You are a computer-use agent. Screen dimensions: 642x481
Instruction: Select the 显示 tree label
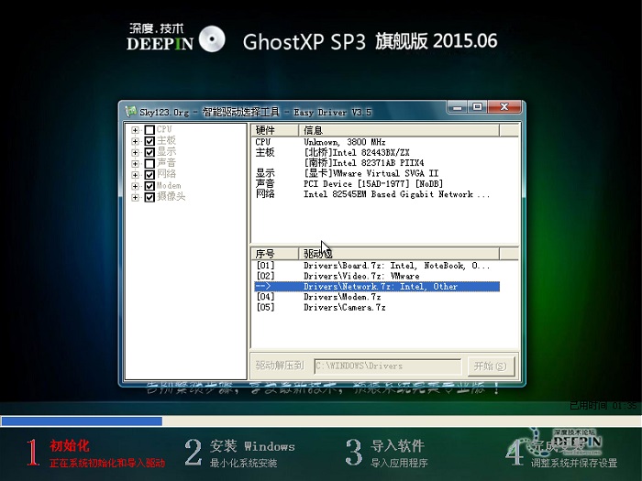pos(166,152)
